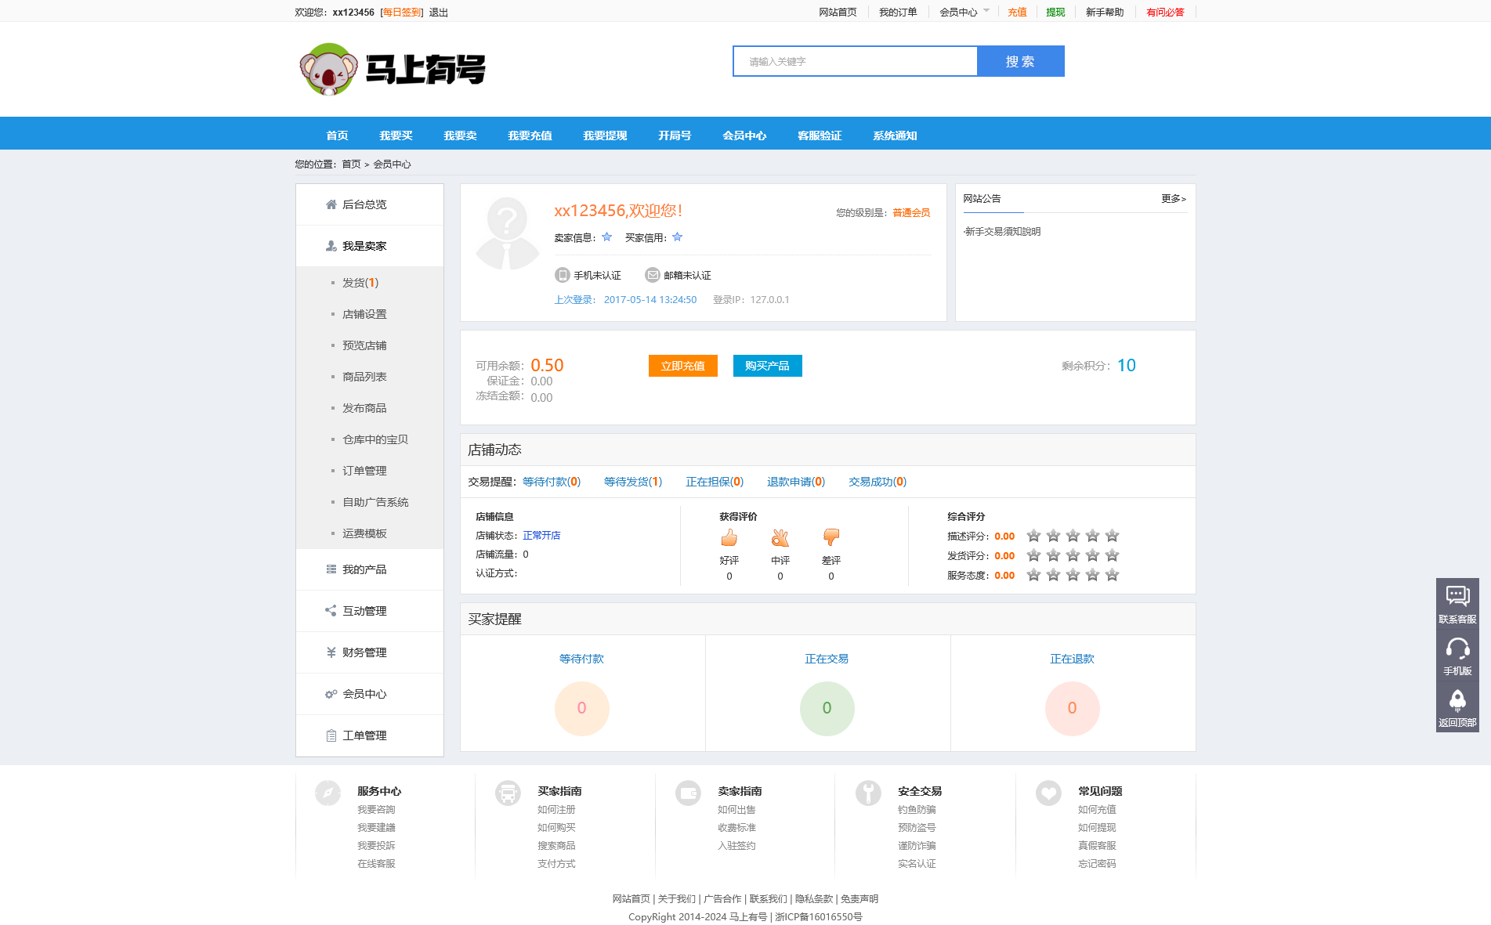Click 退款申请(0) transaction reminder link

pos(796,482)
